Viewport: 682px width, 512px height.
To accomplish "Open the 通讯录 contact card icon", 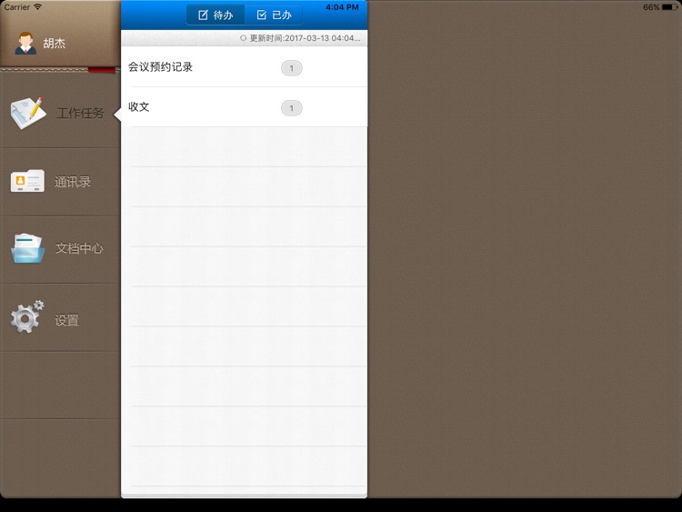I will coord(27,181).
